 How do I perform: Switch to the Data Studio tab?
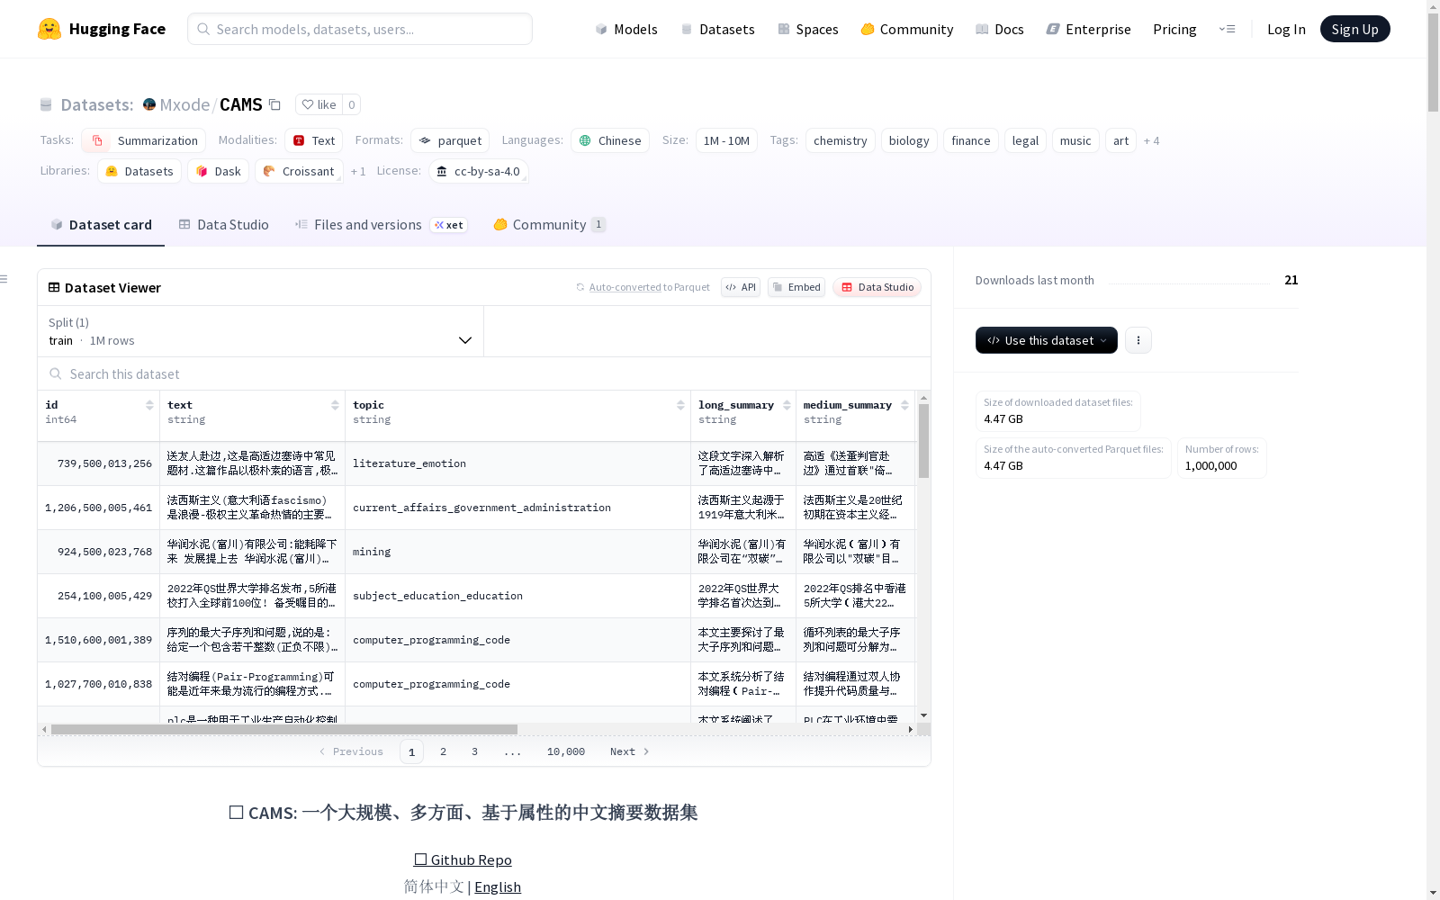pyautogui.click(x=223, y=225)
